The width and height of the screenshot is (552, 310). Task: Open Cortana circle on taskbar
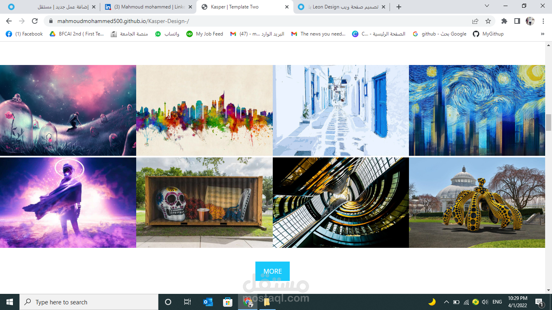168,302
